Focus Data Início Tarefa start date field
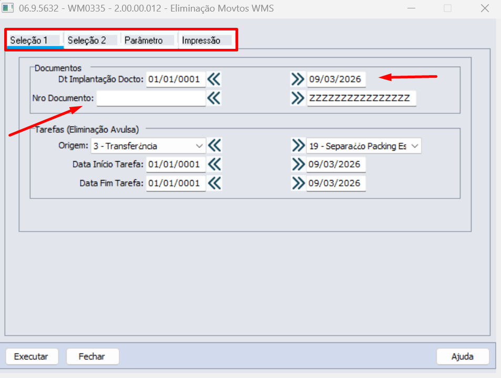The image size is (501, 378). [176, 165]
